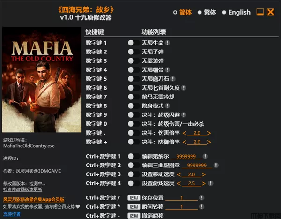Click the 设置游戏速度 value 2.5
The image size is (281, 219).
pos(192,183)
